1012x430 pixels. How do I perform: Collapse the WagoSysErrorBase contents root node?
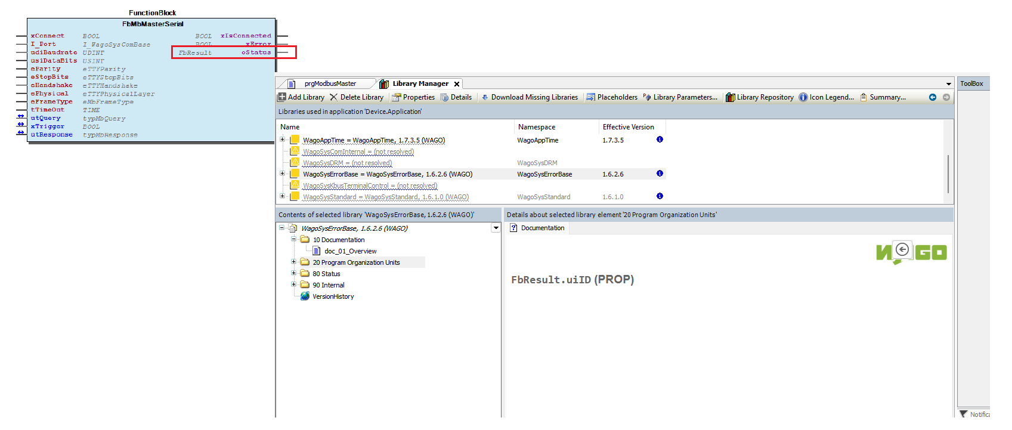click(282, 228)
